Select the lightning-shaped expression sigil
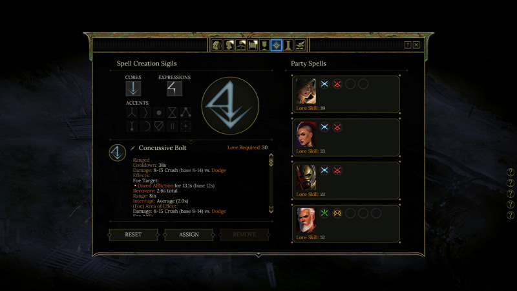517x291 pixels. (174, 89)
